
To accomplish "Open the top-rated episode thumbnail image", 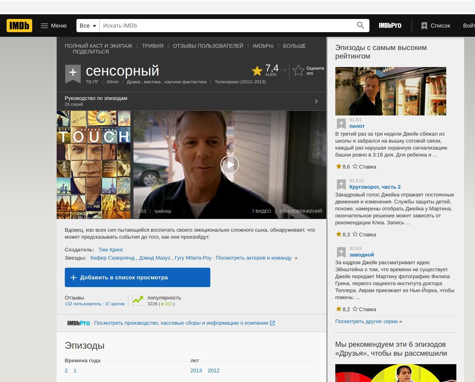I will pyautogui.click(x=391, y=91).
